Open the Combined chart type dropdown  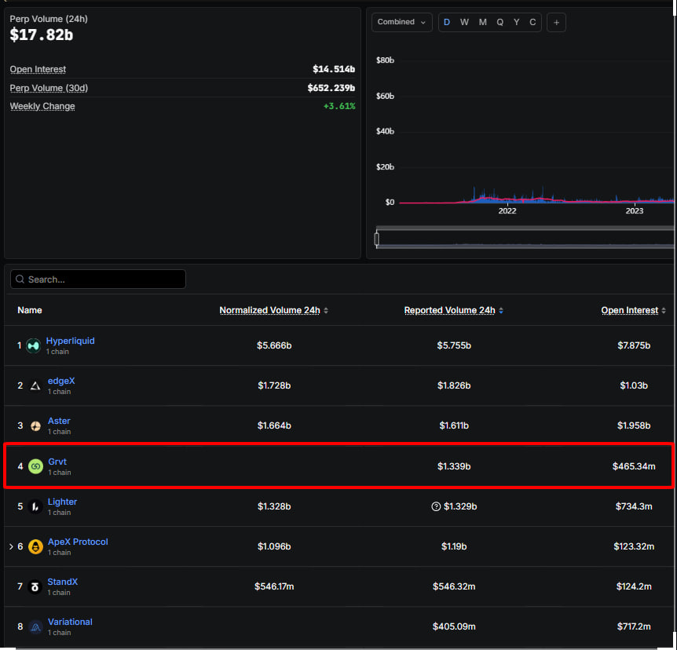(401, 22)
